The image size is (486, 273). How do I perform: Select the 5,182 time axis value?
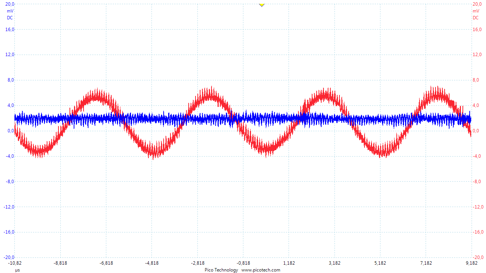[x=380, y=263]
